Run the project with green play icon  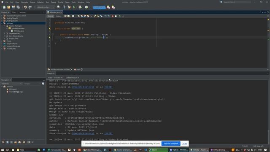[74, 7]
